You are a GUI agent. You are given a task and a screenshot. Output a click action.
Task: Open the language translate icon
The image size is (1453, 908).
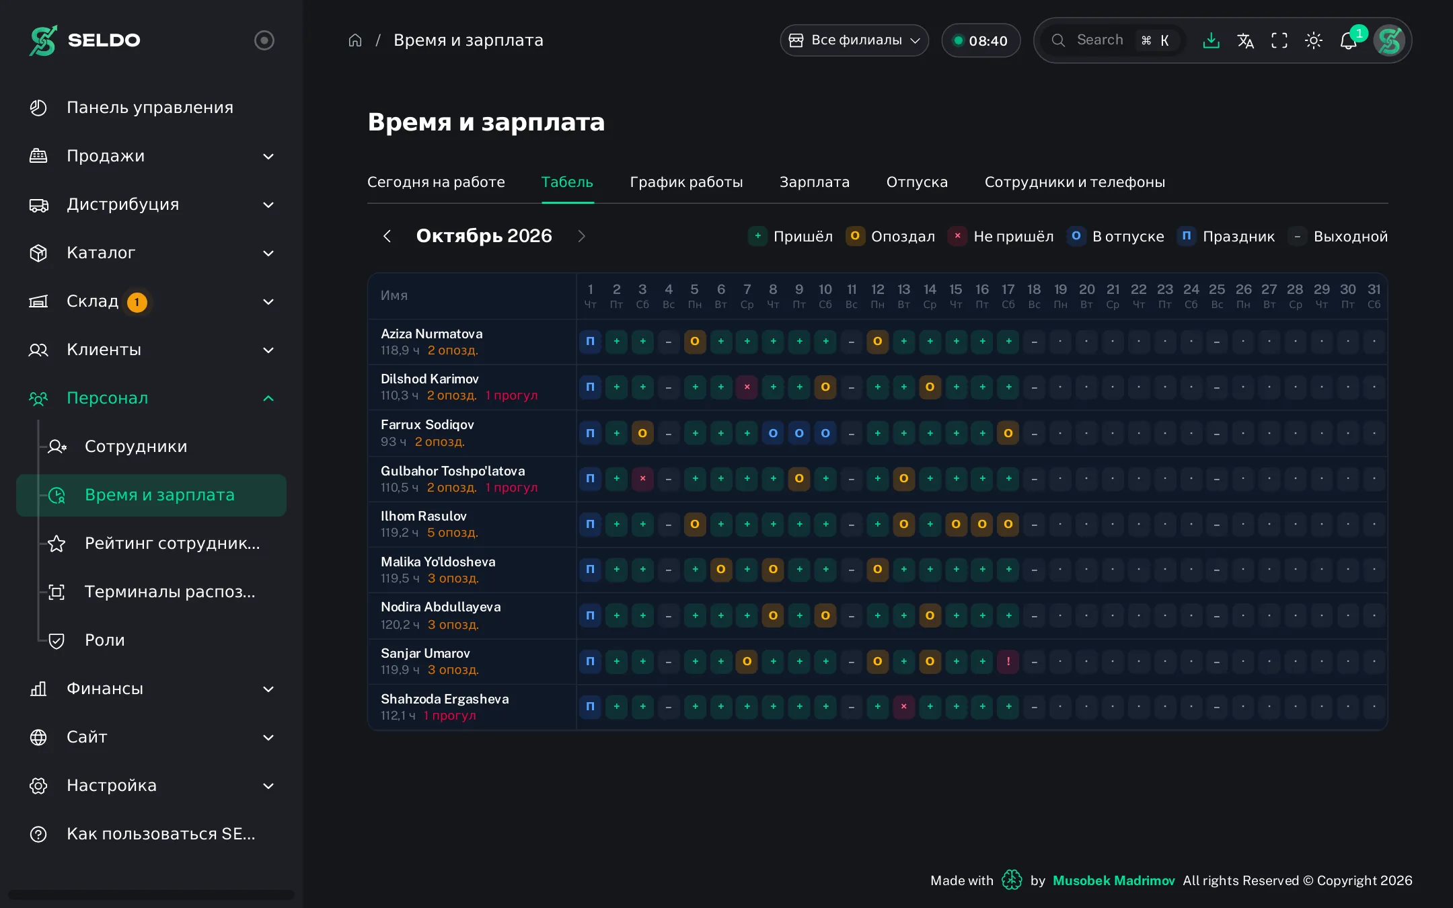pyautogui.click(x=1245, y=40)
